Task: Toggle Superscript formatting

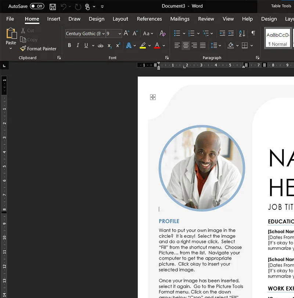Action: (118, 45)
